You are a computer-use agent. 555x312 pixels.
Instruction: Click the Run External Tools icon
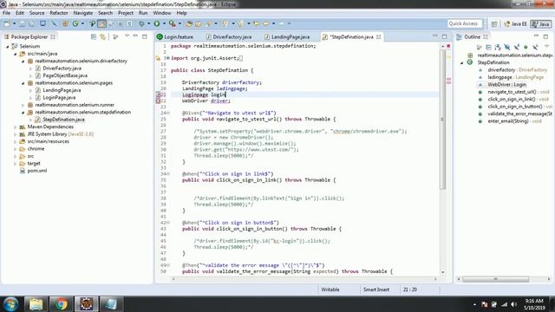pyautogui.click(x=172, y=23)
